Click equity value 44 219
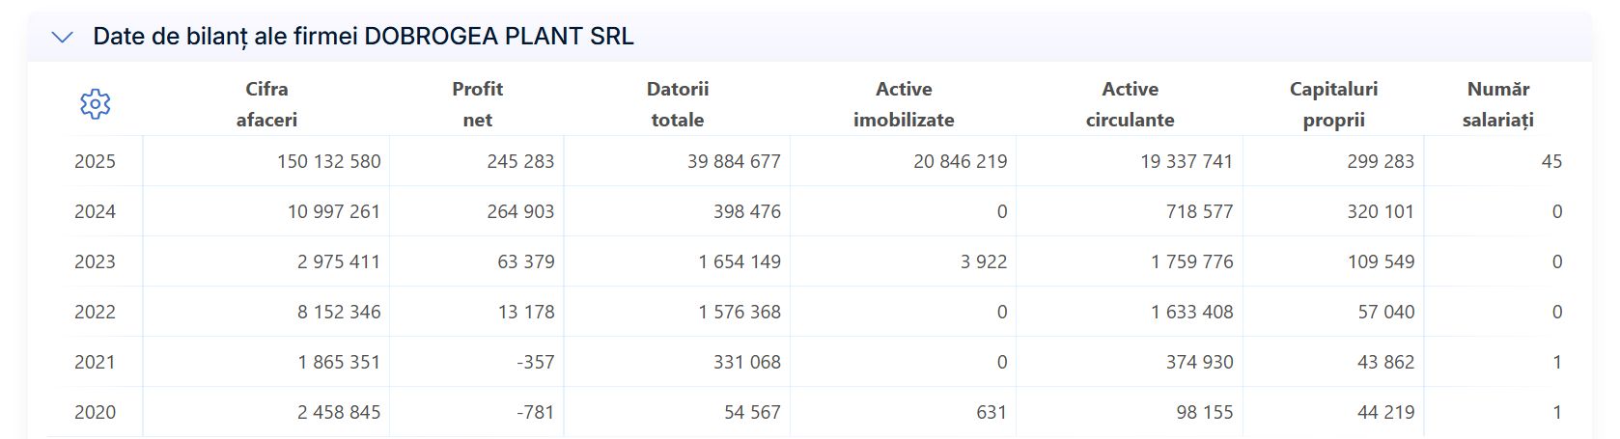The width and height of the screenshot is (1620, 439). [x=1386, y=412]
